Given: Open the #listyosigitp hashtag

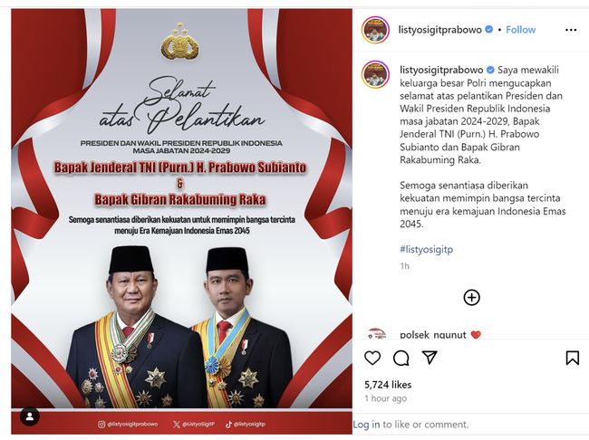Looking at the screenshot, I should pos(427,249).
